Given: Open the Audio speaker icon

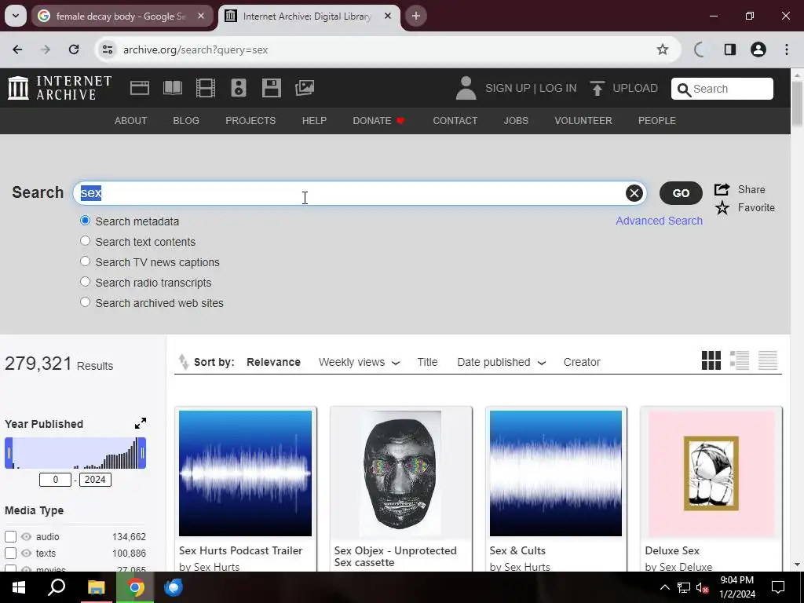Looking at the screenshot, I should point(239,88).
